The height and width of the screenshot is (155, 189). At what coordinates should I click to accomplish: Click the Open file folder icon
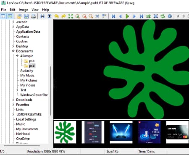pyautogui.click(x=19, y=16)
